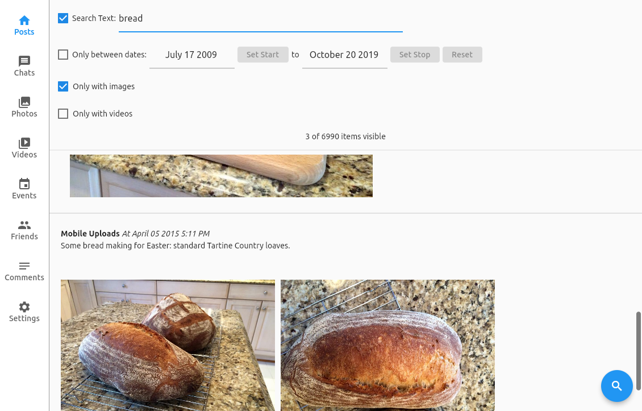Open the Comments section icon
The image size is (642, 411).
point(24,266)
